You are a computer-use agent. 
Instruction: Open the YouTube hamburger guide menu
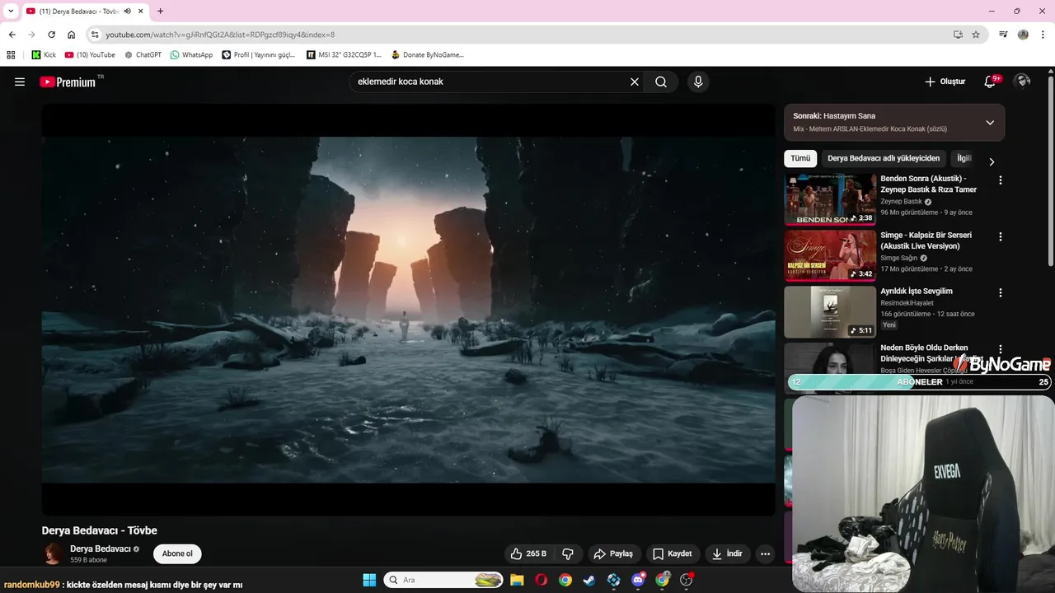tap(20, 82)
